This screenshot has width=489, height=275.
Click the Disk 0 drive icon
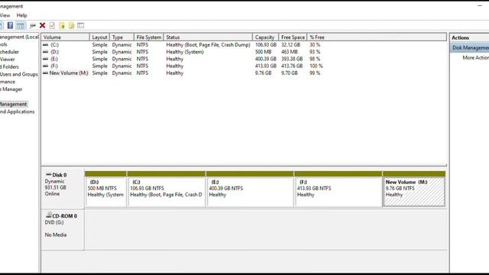(48, 174)
